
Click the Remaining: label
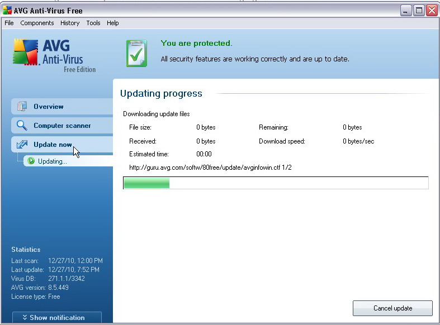pyautogui.click(x=273, y=127)
